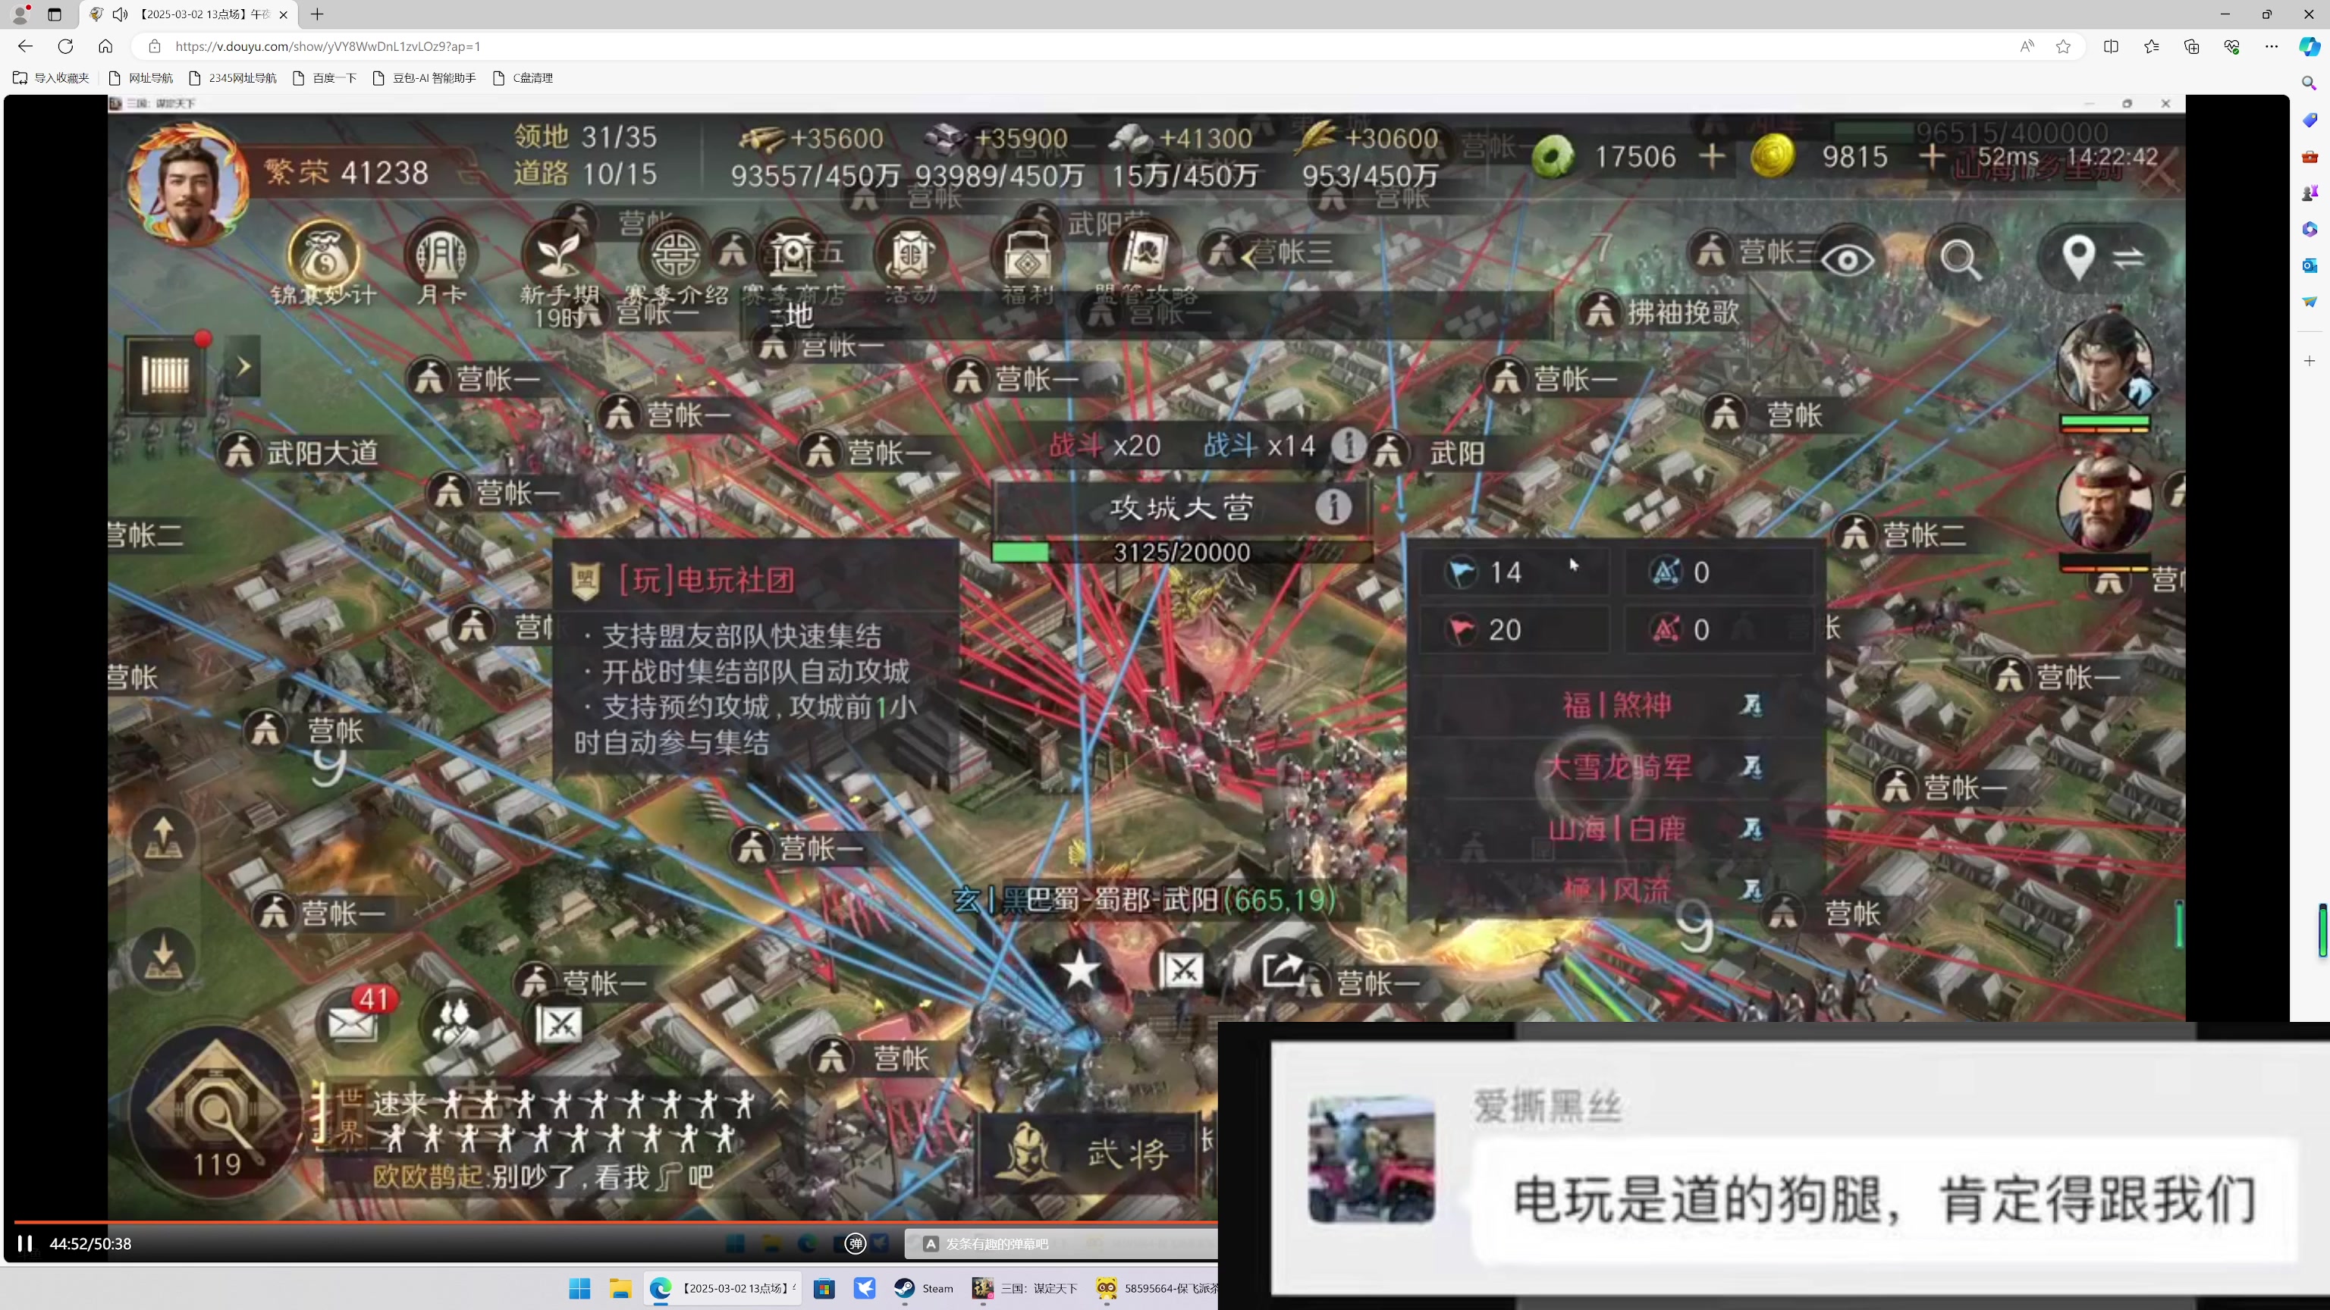
Task: Add page to favorites star
Action: tap(2063, 46)
